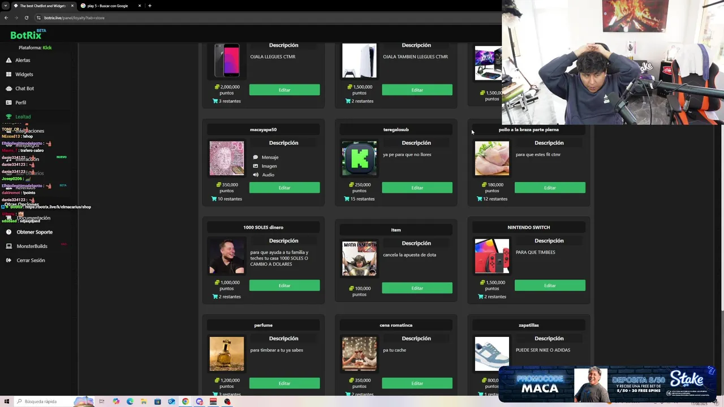Open File Explorer from the taskbar
Screen dimensions: 724x407
coord(144,401)
